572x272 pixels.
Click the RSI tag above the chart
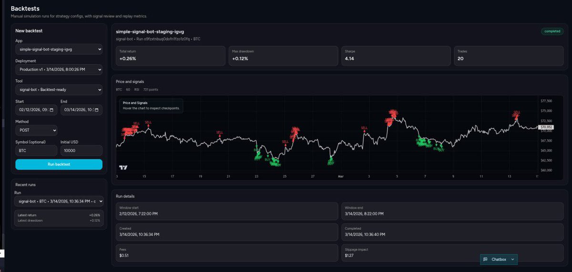(137, 89)
